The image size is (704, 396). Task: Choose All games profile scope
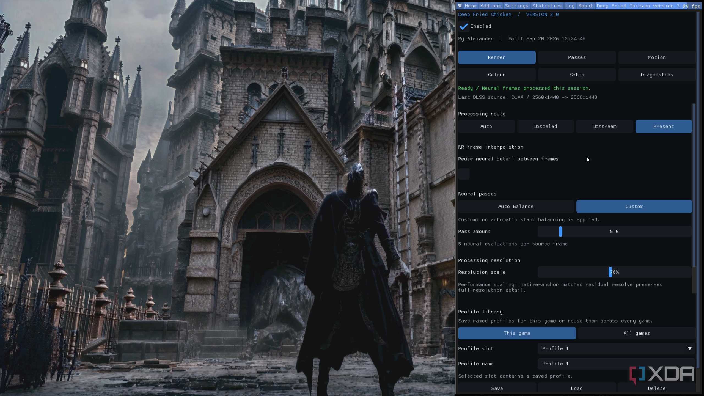[x=637, y=333]
